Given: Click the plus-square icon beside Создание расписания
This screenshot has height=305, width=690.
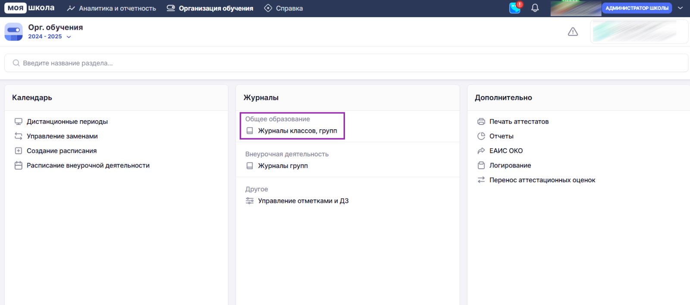Looking at the screenshot, I should click(19, 151).
